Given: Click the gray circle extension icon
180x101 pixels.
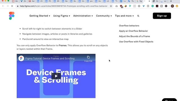Looking at the screenshot, I should (x=139, y=6).
